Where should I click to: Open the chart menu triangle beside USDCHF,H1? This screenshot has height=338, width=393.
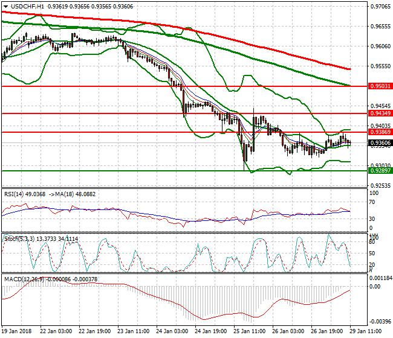click(x=5, y=7)
